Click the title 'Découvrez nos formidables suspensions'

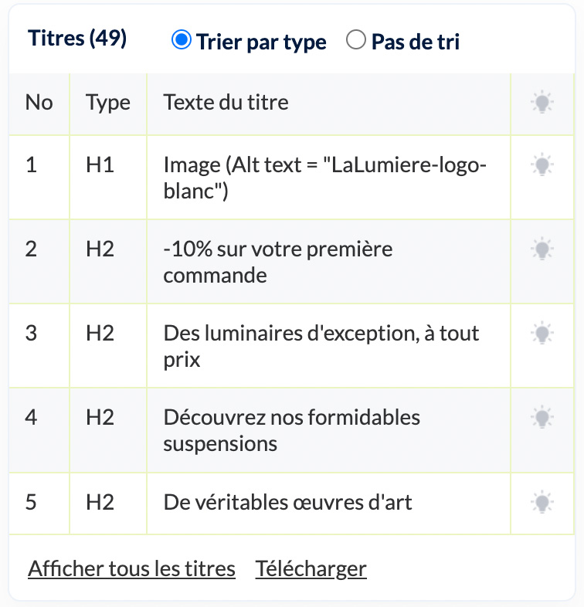click(x=291, y=430)
